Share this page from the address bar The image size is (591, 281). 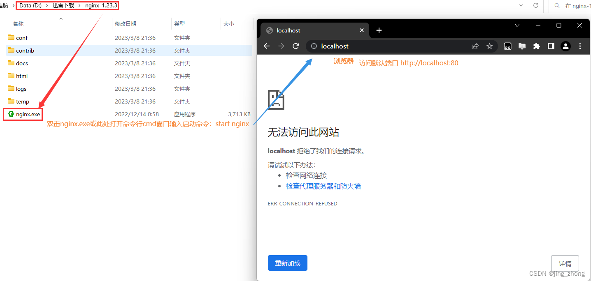coord(475,46)
